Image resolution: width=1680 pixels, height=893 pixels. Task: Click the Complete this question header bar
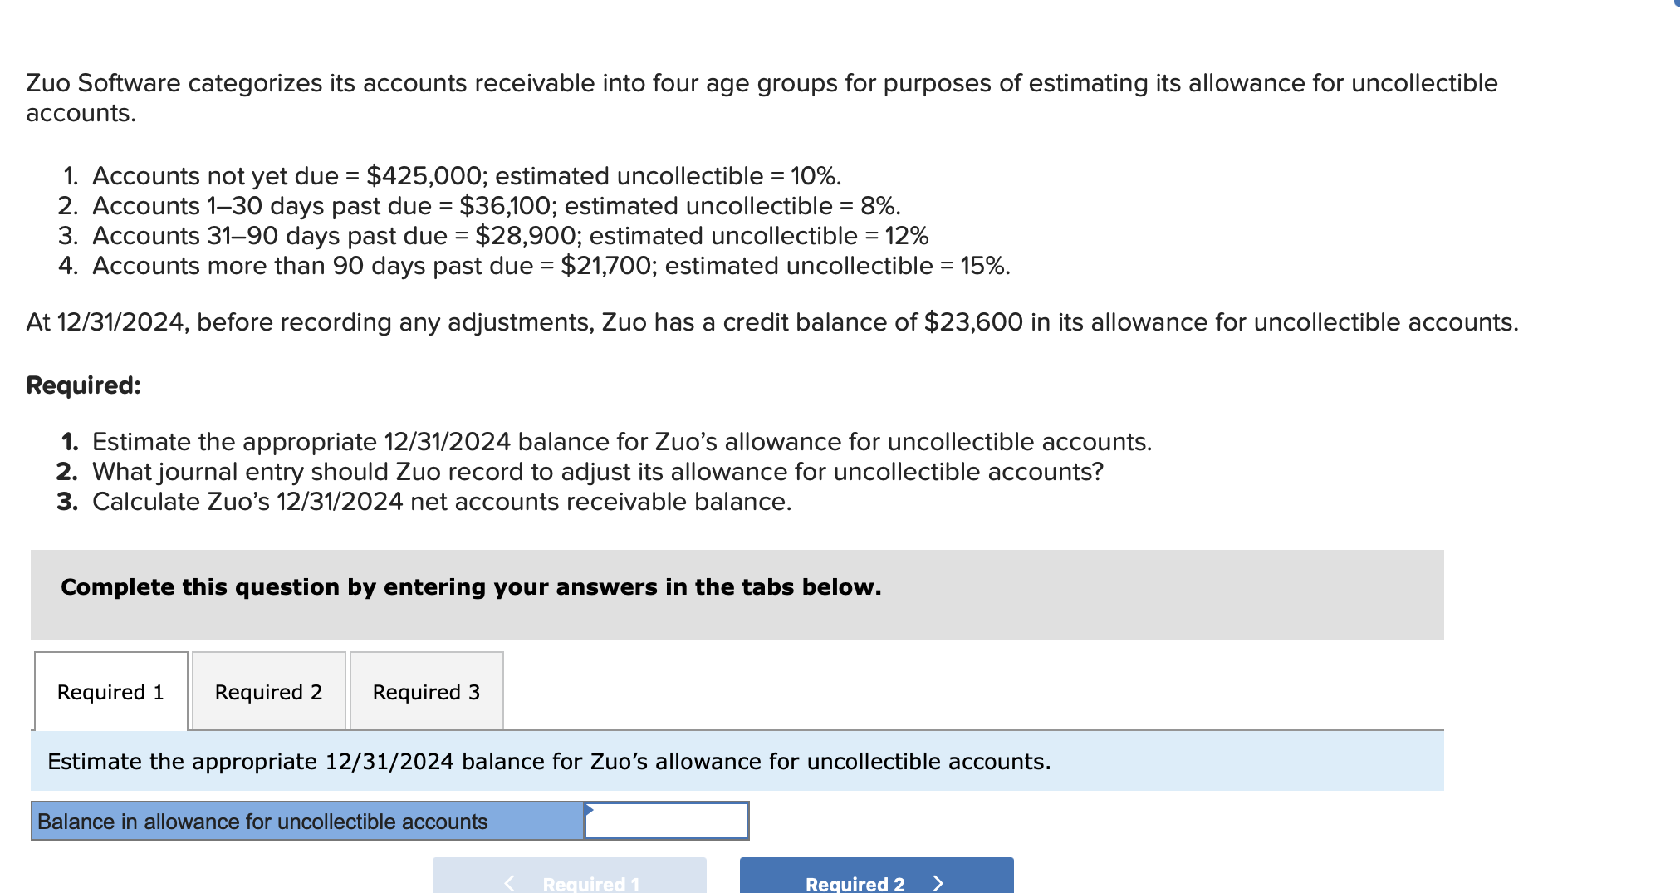click(470, 587)
